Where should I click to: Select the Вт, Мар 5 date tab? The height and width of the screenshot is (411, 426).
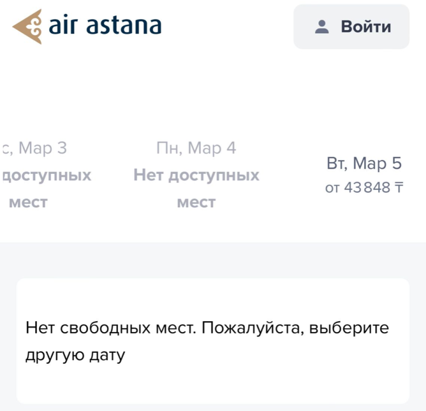point(363,175)
